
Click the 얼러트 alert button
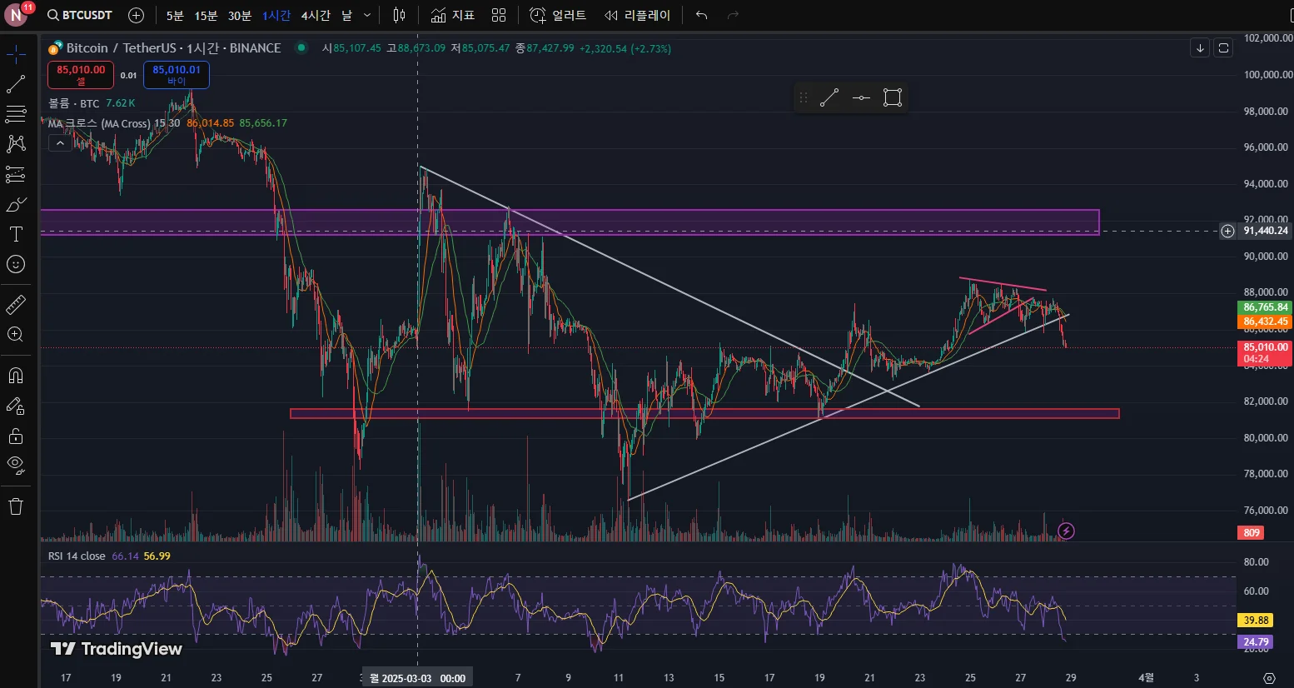click(x=558, y=15)
